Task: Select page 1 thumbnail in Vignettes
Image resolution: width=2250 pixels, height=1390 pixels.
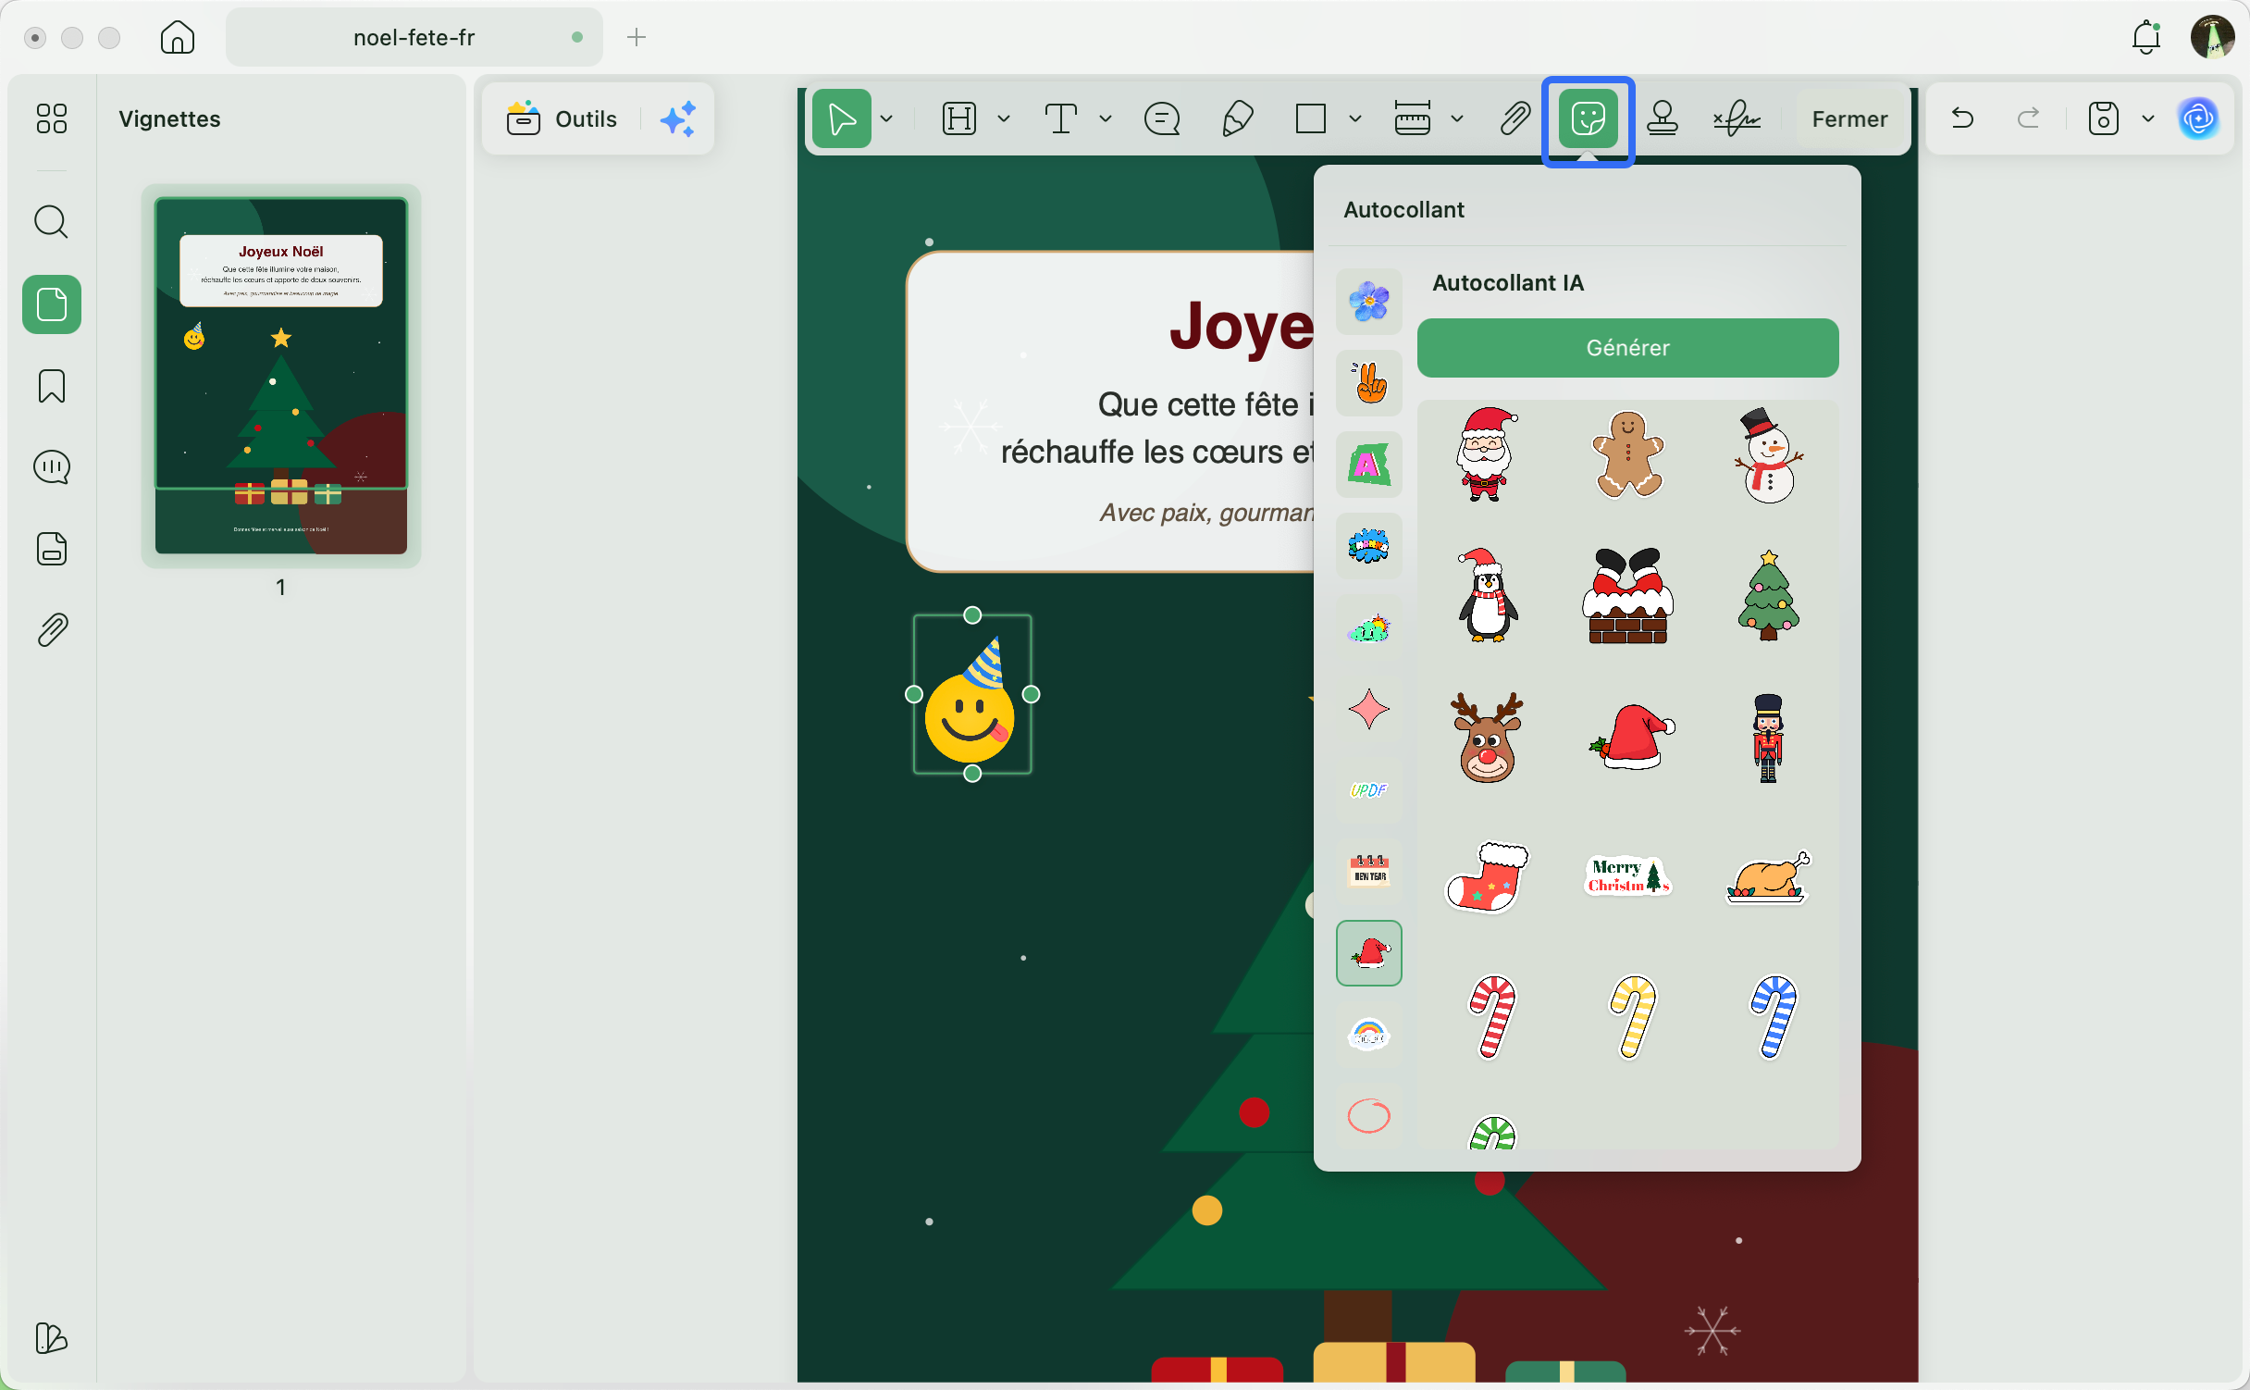Action: (x=280, y=376)
